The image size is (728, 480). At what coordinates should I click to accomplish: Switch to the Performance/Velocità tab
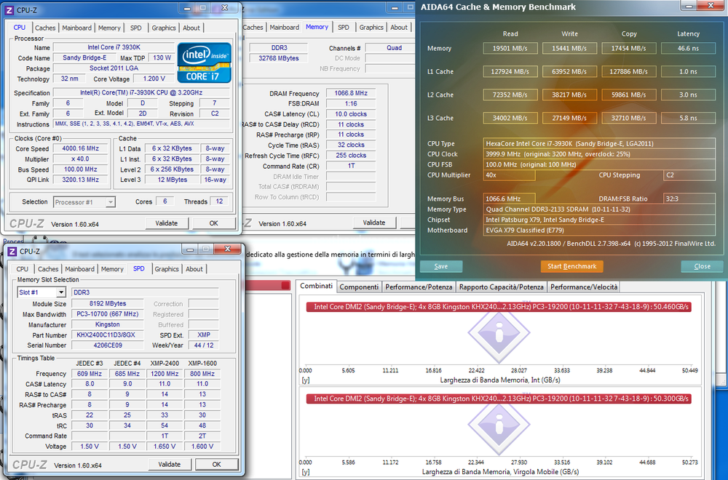click(584, 287)
